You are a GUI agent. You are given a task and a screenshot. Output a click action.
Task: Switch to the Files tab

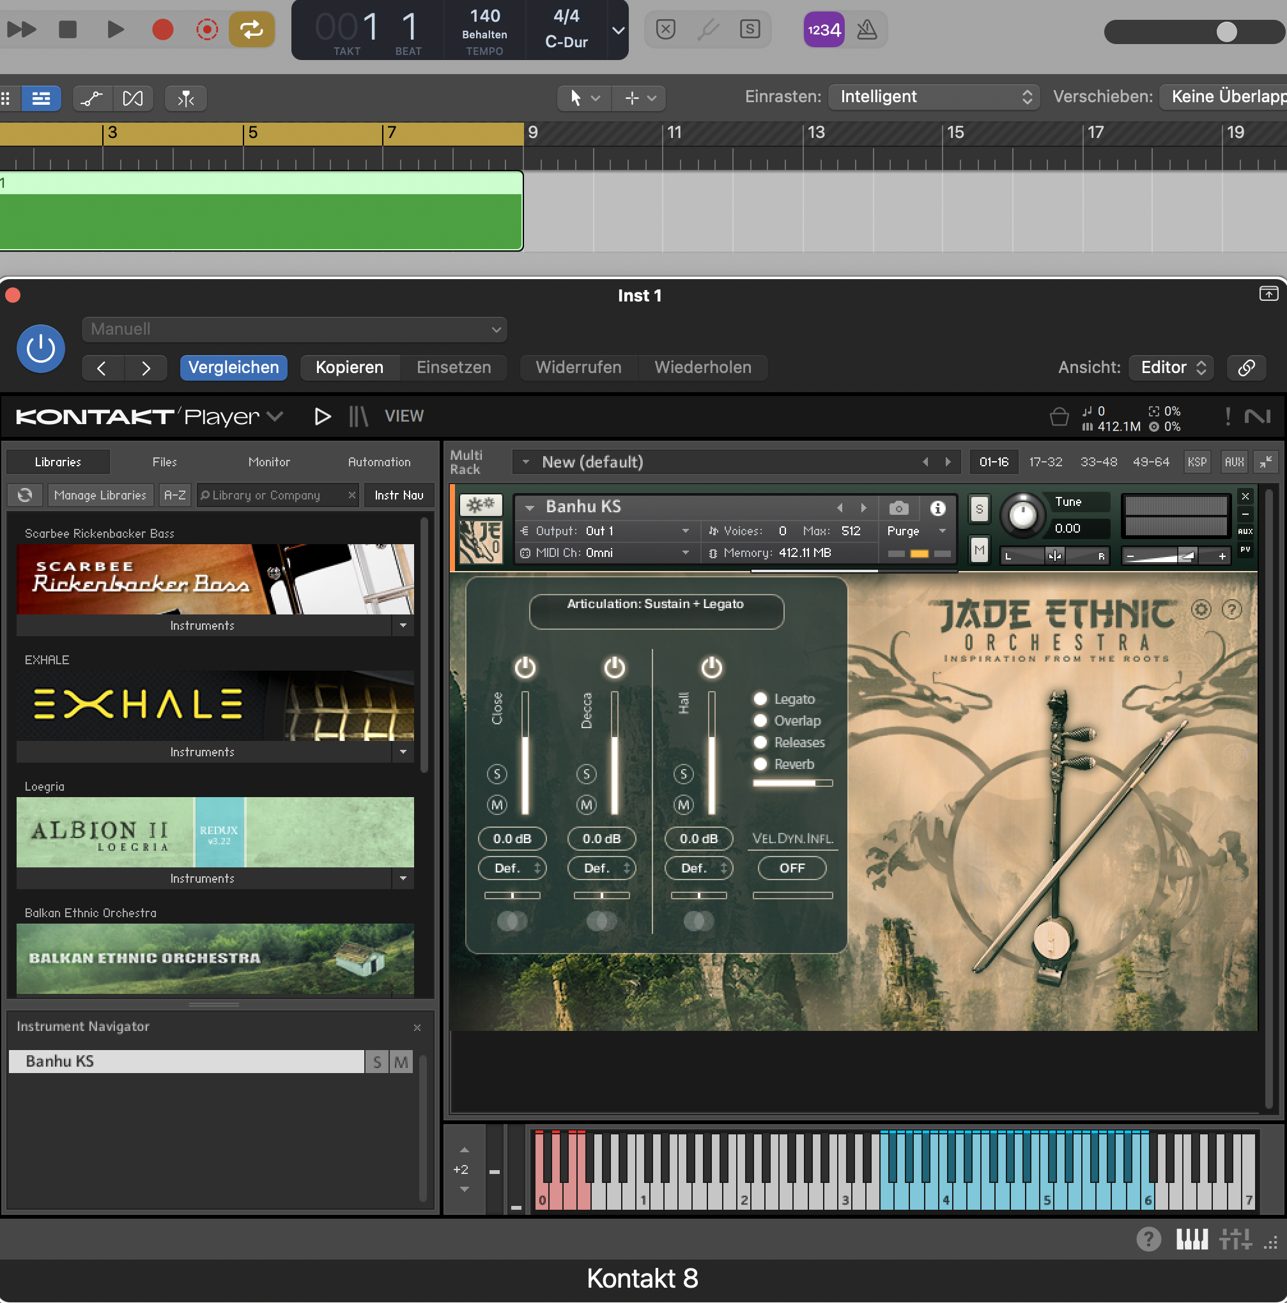point(165,462)
